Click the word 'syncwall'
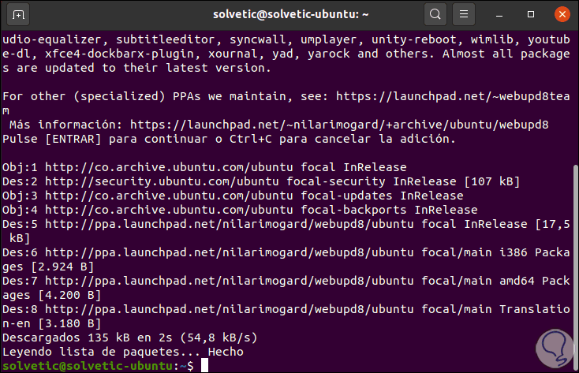Viewport: 579px width, 373px height. coord(258,39)
